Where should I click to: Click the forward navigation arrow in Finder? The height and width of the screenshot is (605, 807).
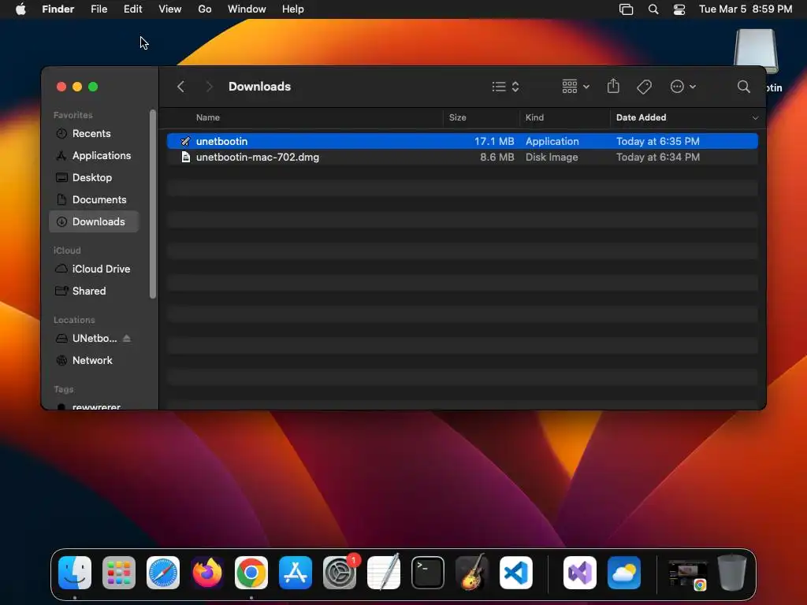coord(209,87)
